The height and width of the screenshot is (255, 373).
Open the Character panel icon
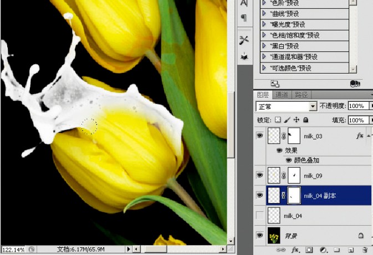click(x=244, y=3)
